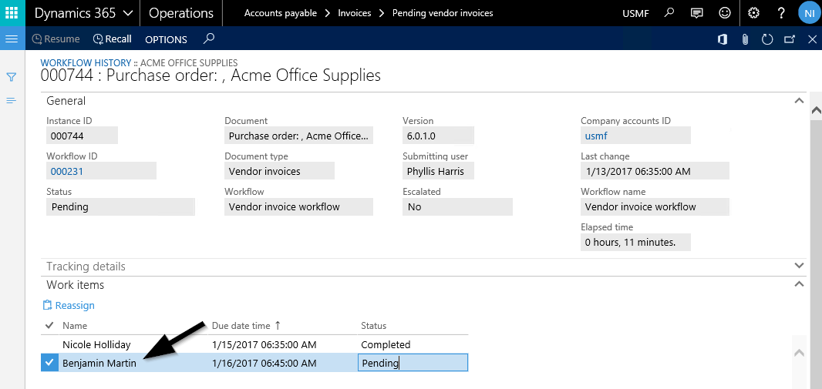Viewport: 822px width, 389px height.
Task: Refresh the page using refresh icon
Action: [x=767, y=39]
